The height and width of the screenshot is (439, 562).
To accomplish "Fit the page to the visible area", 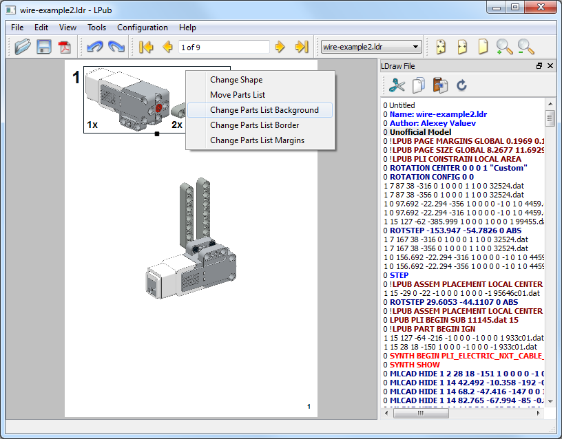I will pos(441,47).
